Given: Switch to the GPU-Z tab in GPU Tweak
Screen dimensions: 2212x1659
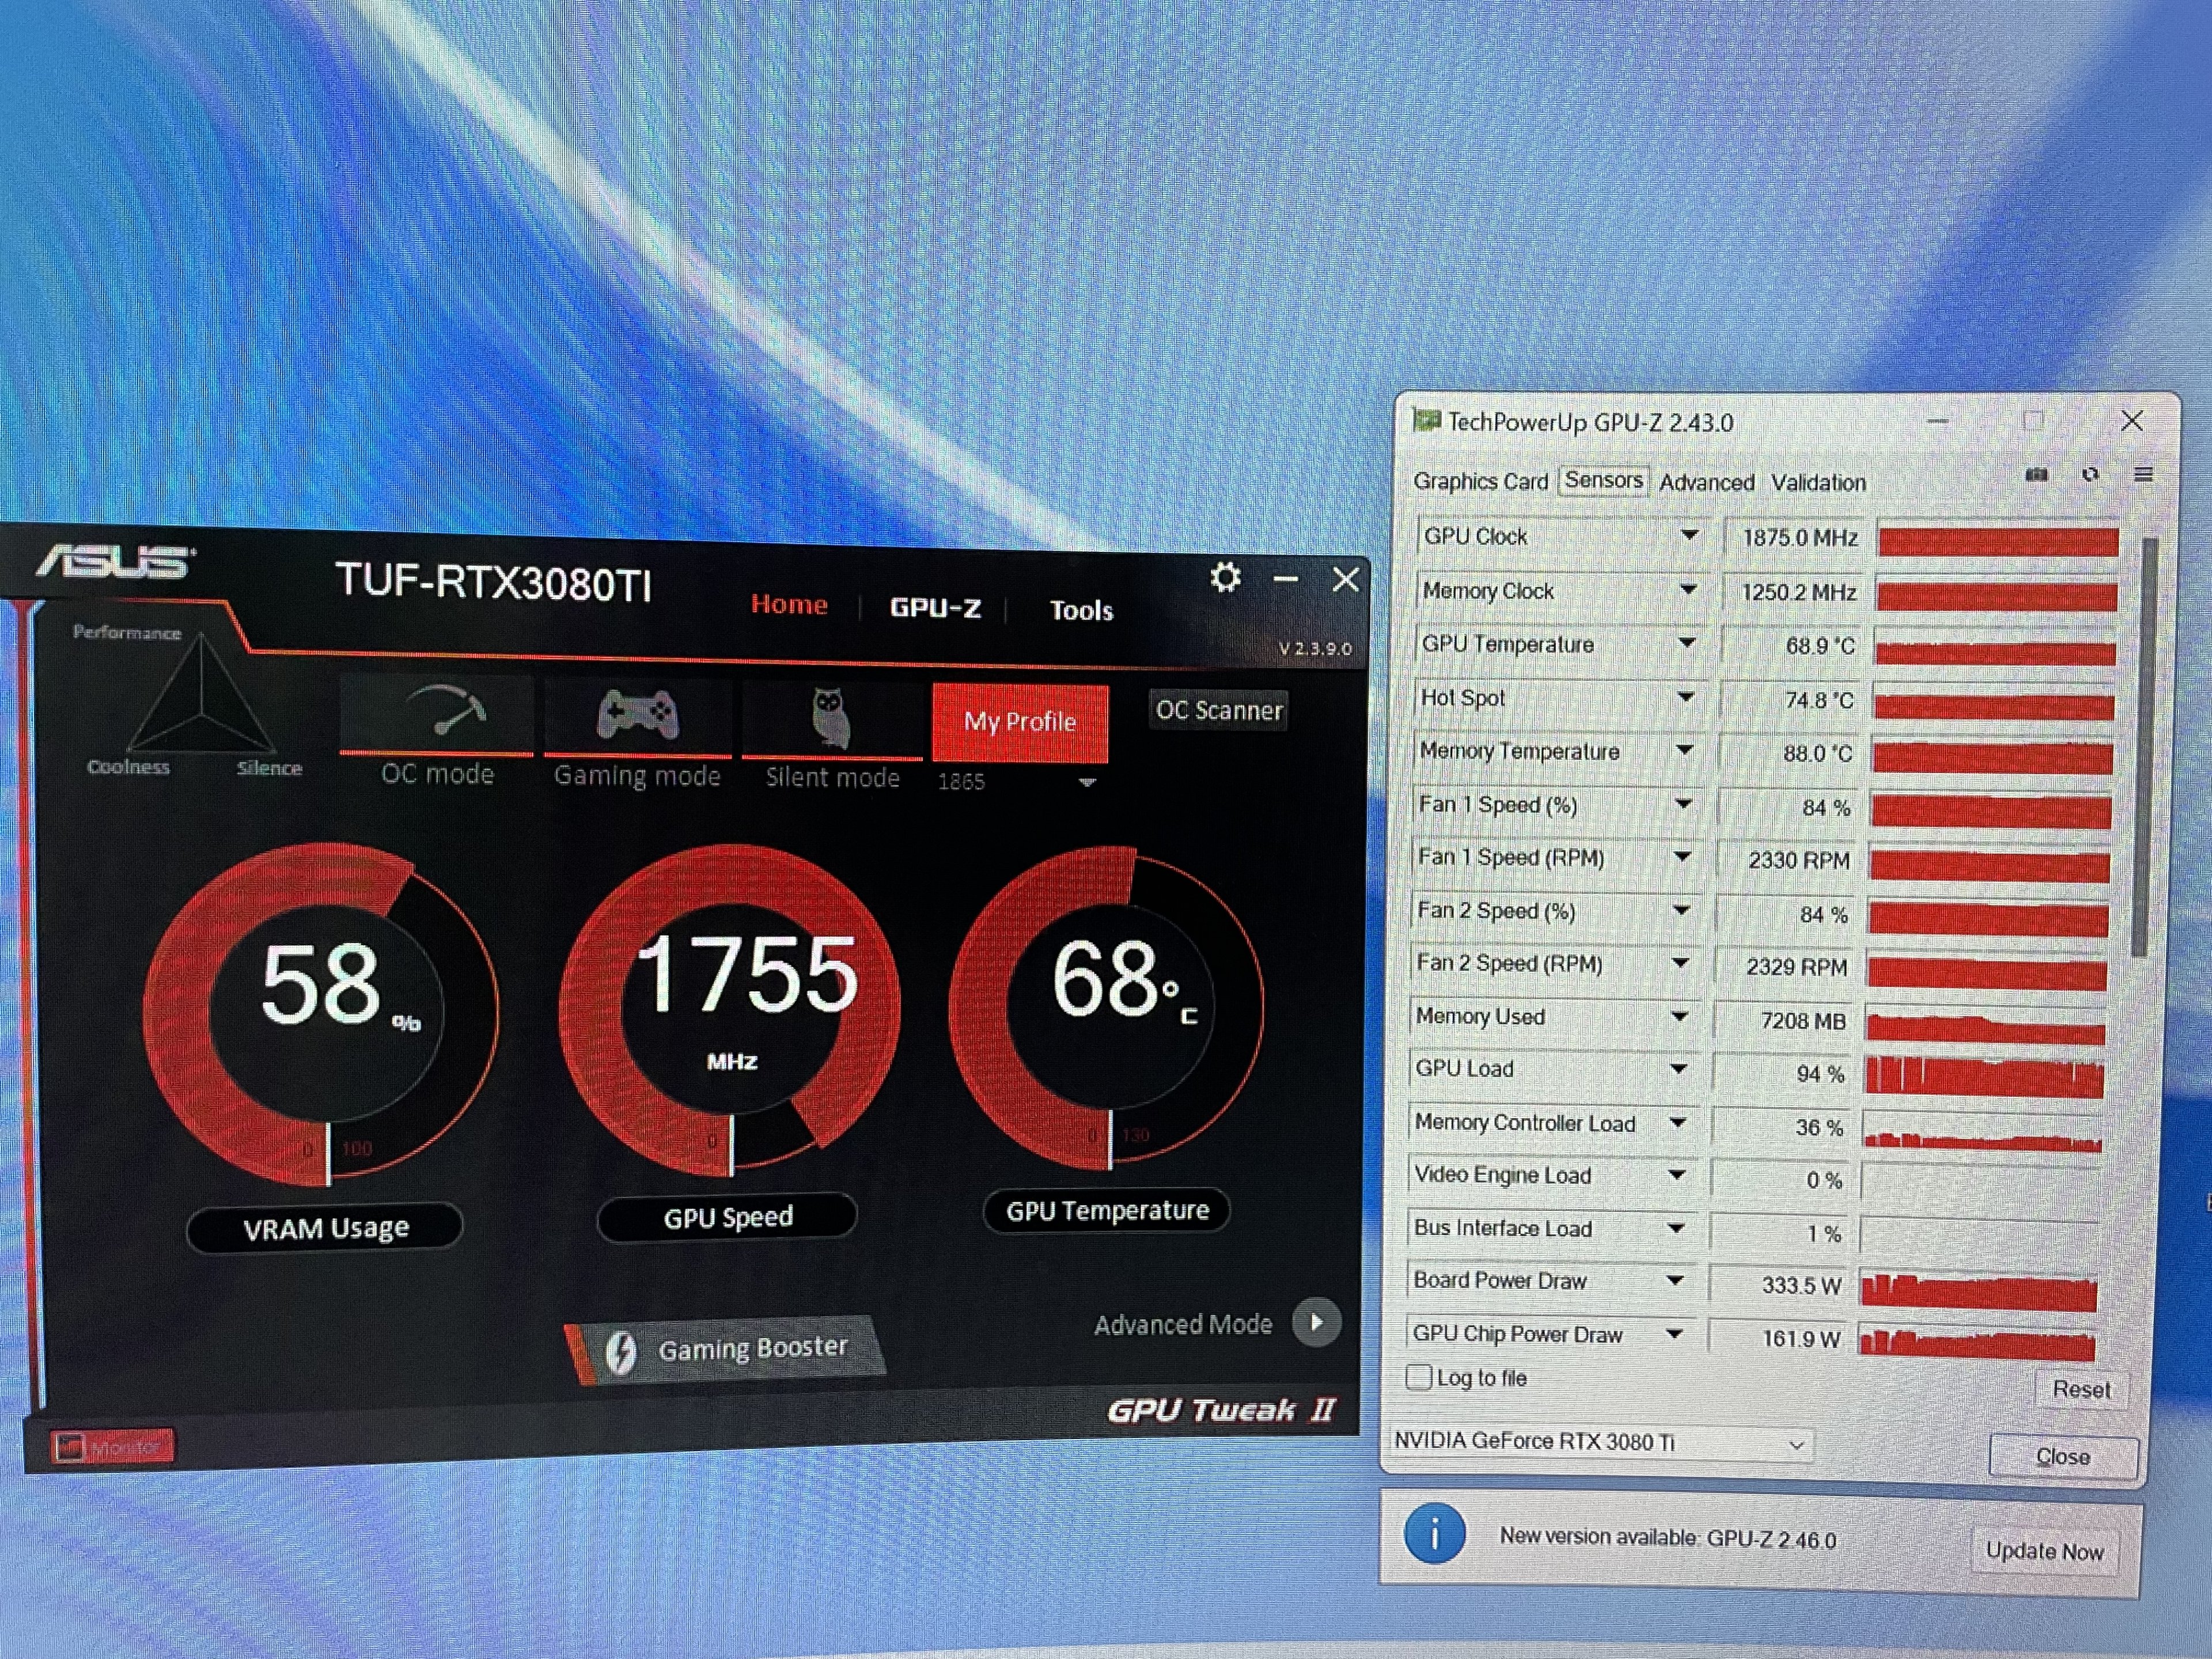Looking at the screenshot, I should tap(935, 608).
